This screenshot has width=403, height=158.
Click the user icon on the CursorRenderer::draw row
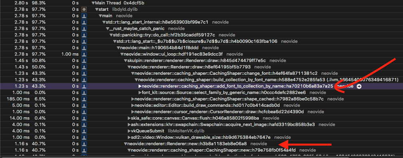pos(84,112)
